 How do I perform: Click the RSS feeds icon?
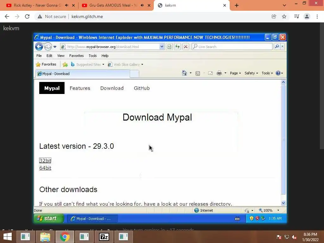coord(198,73)
